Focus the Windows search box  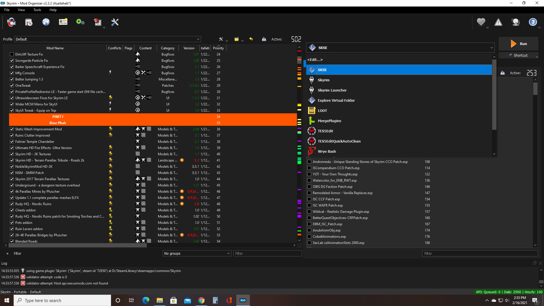62,300
